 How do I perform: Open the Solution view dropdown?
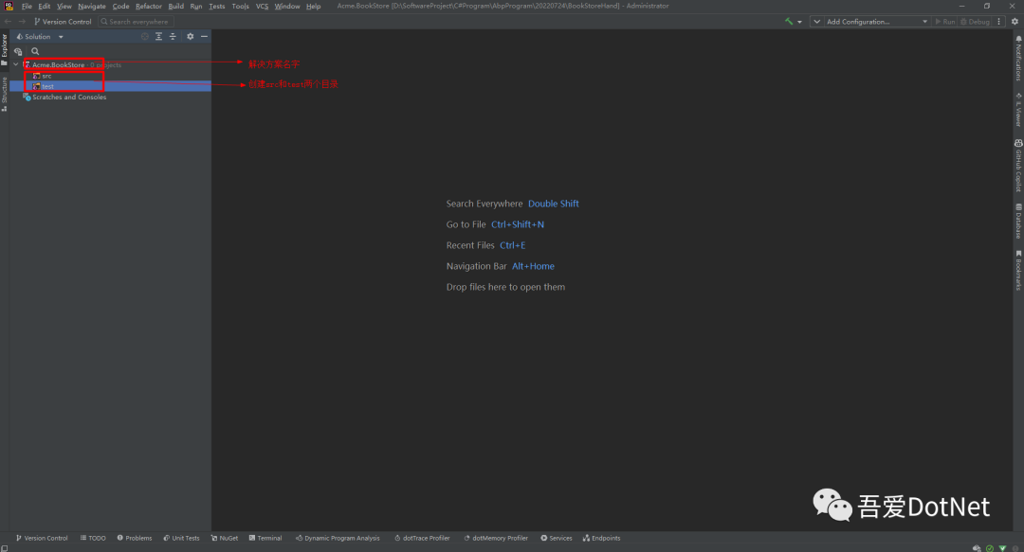40,37
